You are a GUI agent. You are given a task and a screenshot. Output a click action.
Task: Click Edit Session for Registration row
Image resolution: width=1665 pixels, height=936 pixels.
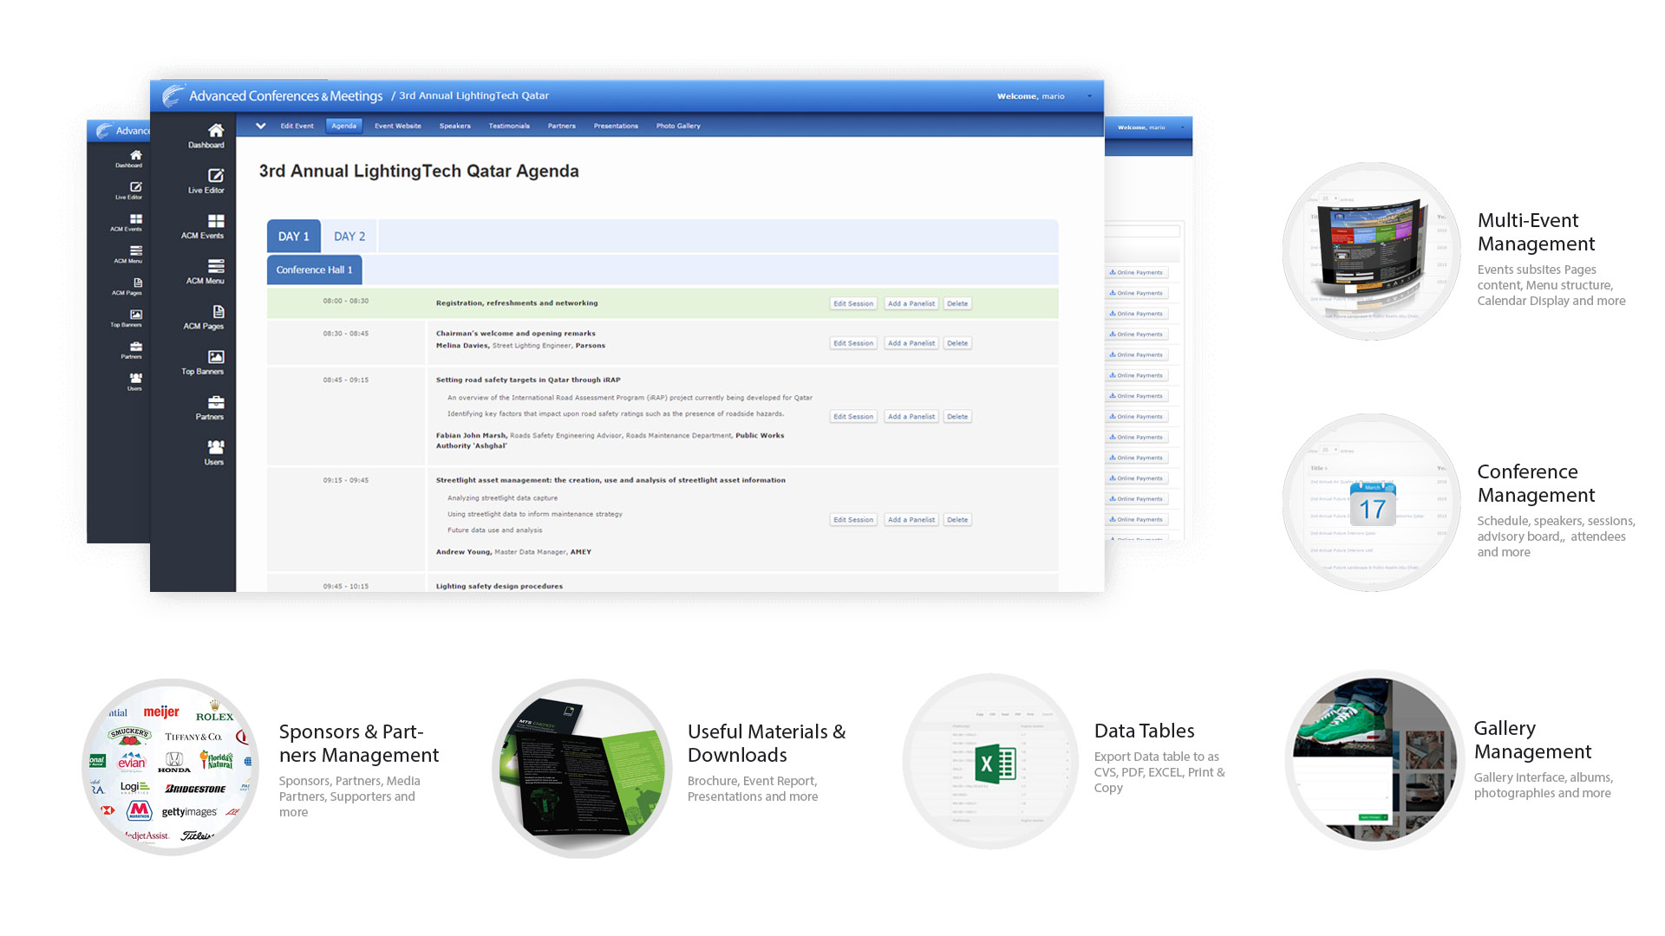pos(852,304)
